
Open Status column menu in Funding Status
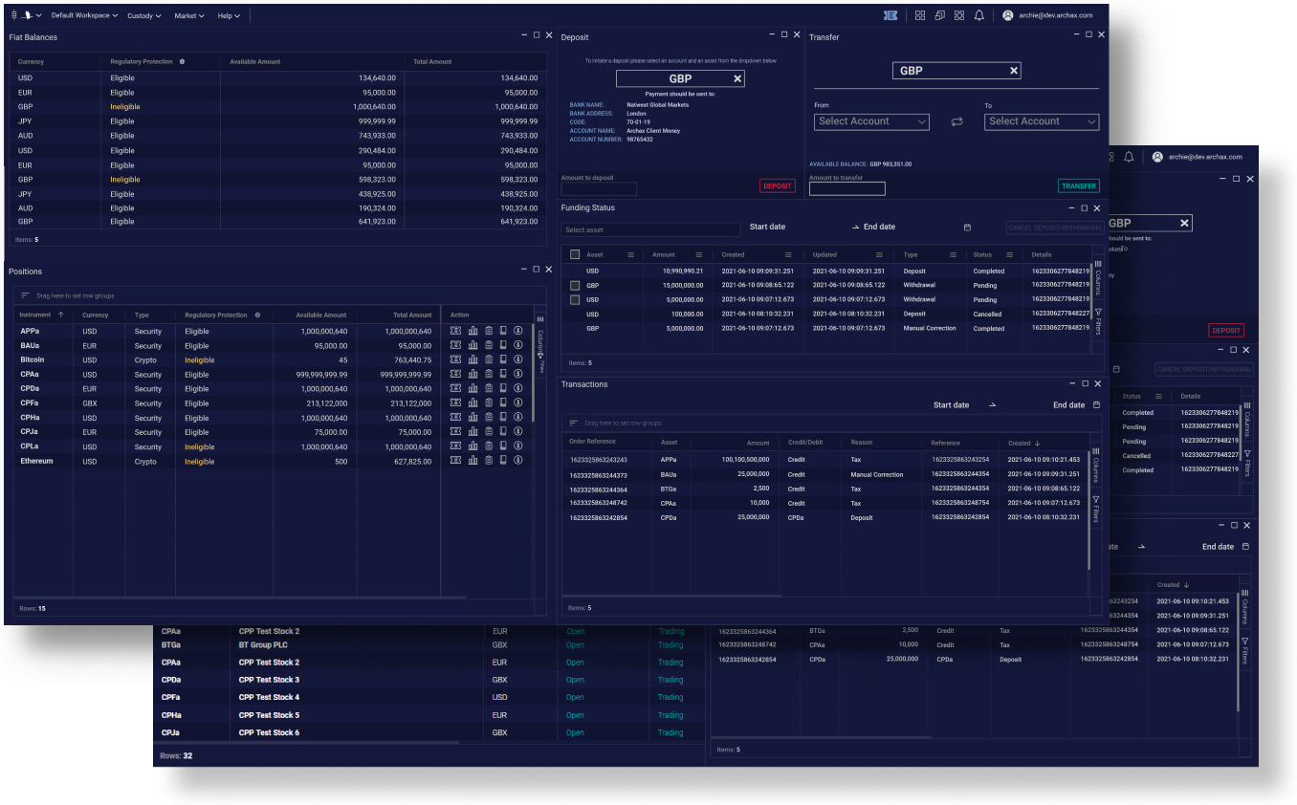tap(1009, 255)
